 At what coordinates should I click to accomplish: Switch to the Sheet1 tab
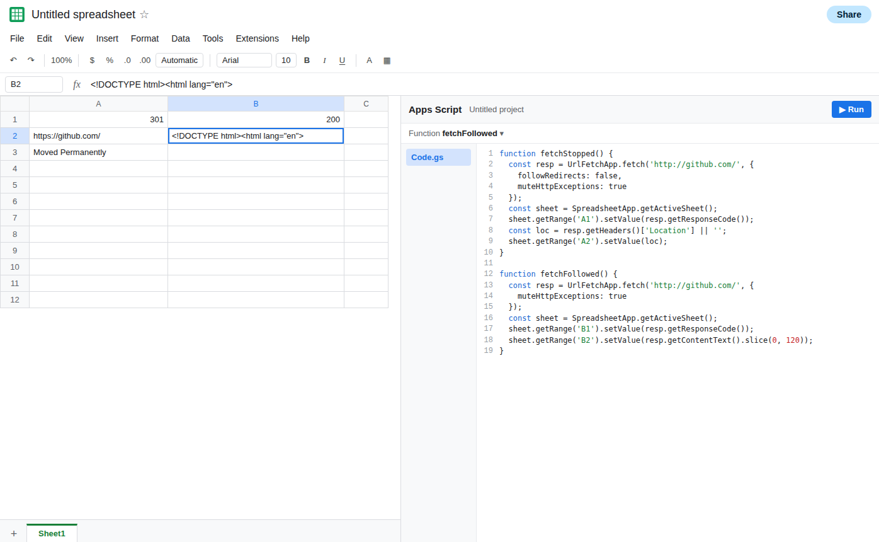52,533
